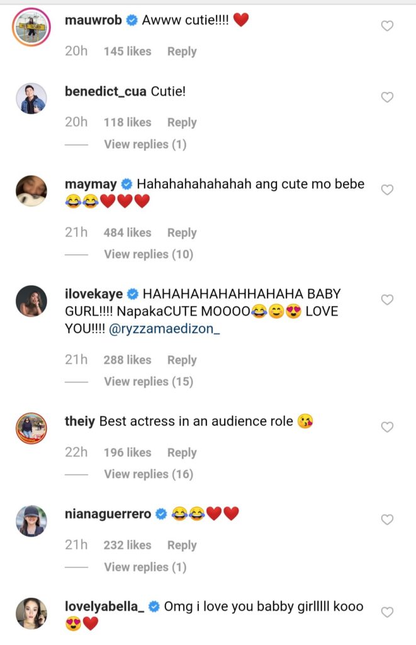Like nianaguerrero's emoji comment
416x645 pixels.
point(388,520)
